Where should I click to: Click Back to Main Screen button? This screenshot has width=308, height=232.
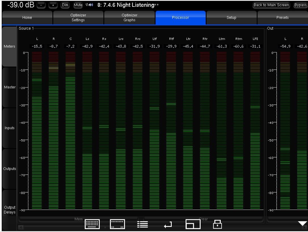[x=271, y=5]
